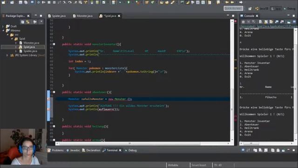Viewport: 298px width, 168px height.
Task: Fold the arena method
Action: tap(54, 140)
